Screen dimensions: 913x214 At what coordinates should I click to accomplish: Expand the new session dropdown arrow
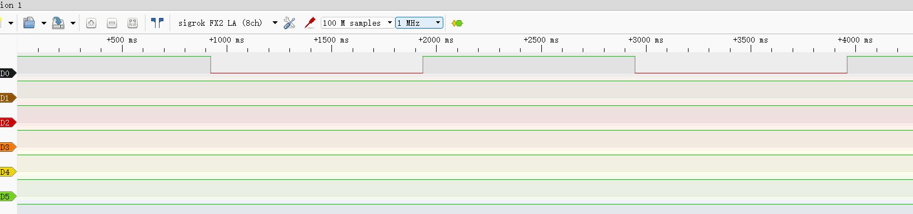(x=10, y=23)
